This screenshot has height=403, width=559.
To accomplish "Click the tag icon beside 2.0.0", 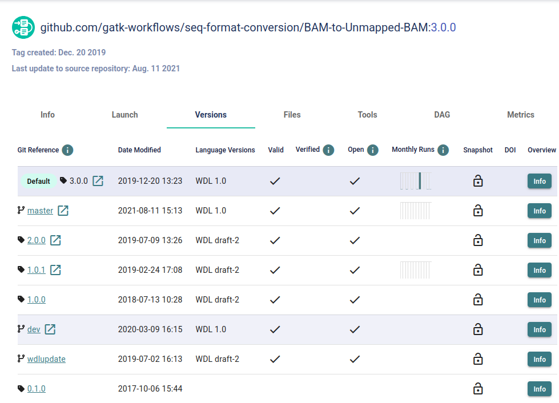I will click(22, 240).
